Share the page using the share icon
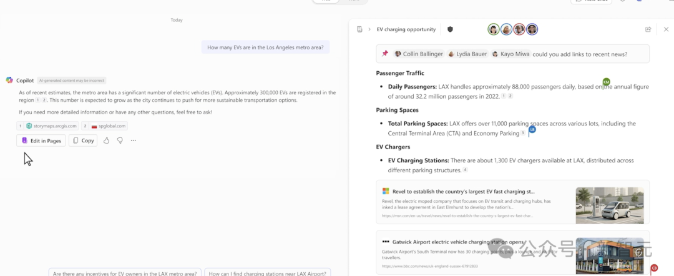The image size is (674, 276). tap(648, 29)
